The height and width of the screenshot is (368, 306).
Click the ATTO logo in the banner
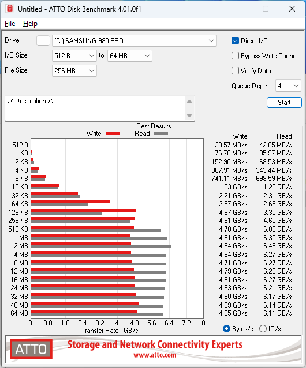tap(31, 349)
